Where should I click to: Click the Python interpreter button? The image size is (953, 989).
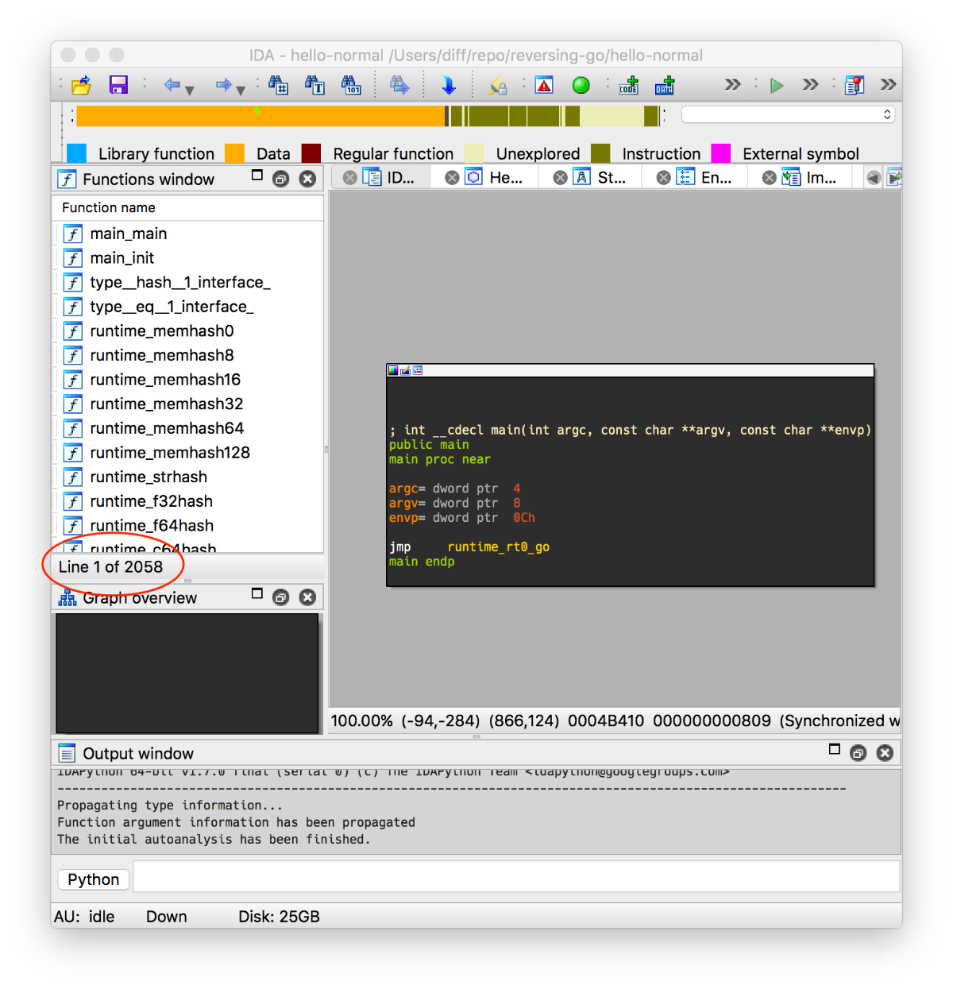click(x=94, y=879)
